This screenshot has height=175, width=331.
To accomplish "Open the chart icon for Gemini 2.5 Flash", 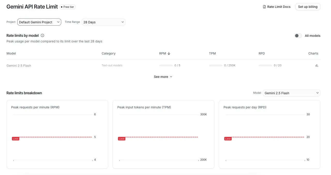I will click(x=317, y=65).
